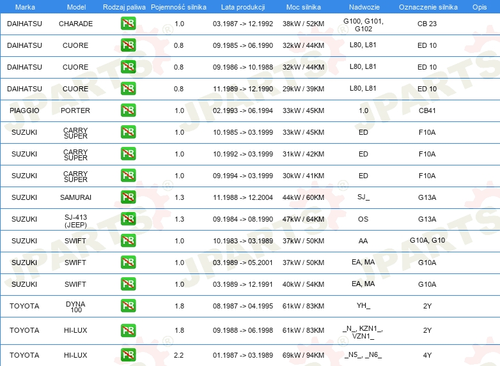
Task: Click fuel icon in CARRY SUPER 10.1985 row
Action: point(128,132)
